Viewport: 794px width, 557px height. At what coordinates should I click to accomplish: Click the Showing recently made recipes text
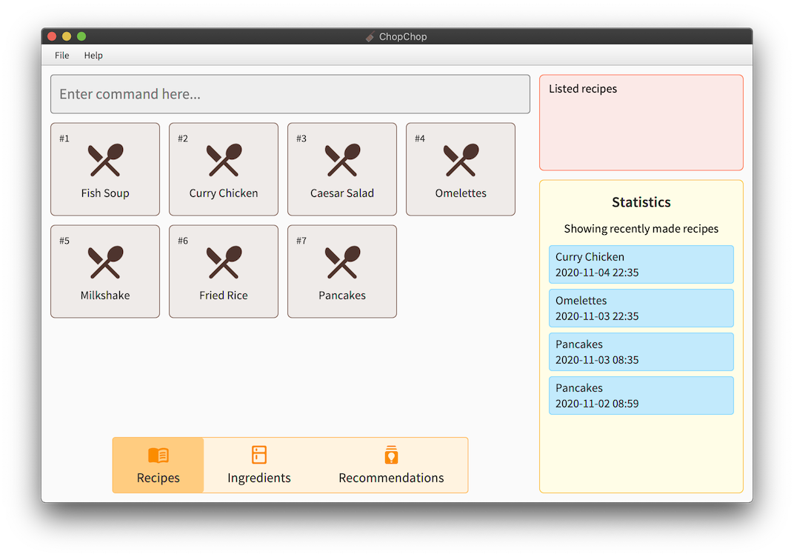point(641,229)
